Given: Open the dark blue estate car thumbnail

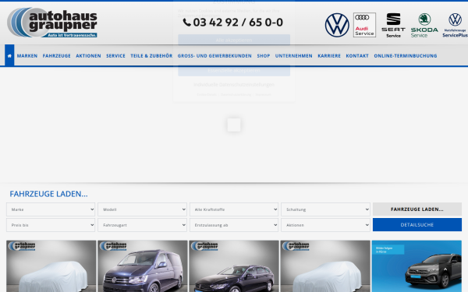Looking at the screenshot, I should [234, 266].
